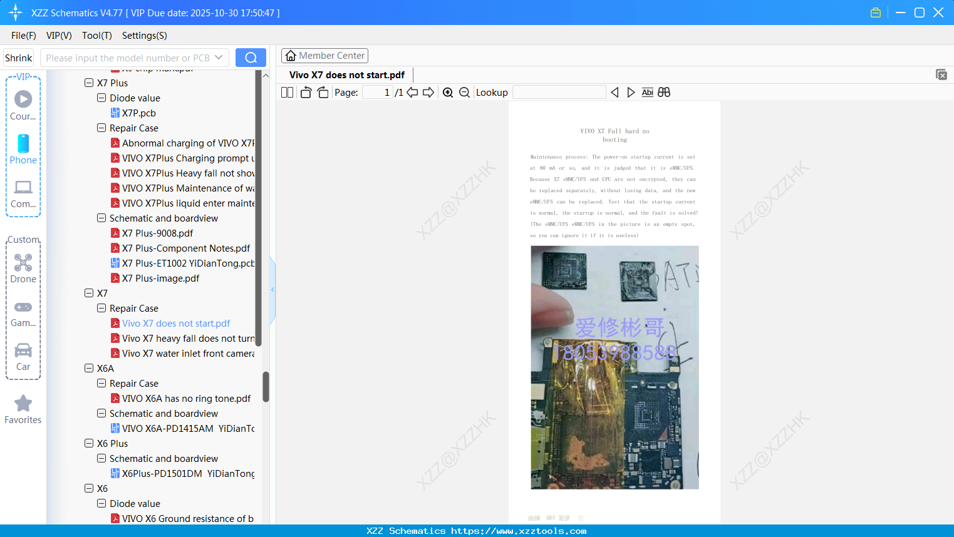Collapse Schematic and boardview under X7 Plus
The image size is (954, 537).
tap(101, 218)
